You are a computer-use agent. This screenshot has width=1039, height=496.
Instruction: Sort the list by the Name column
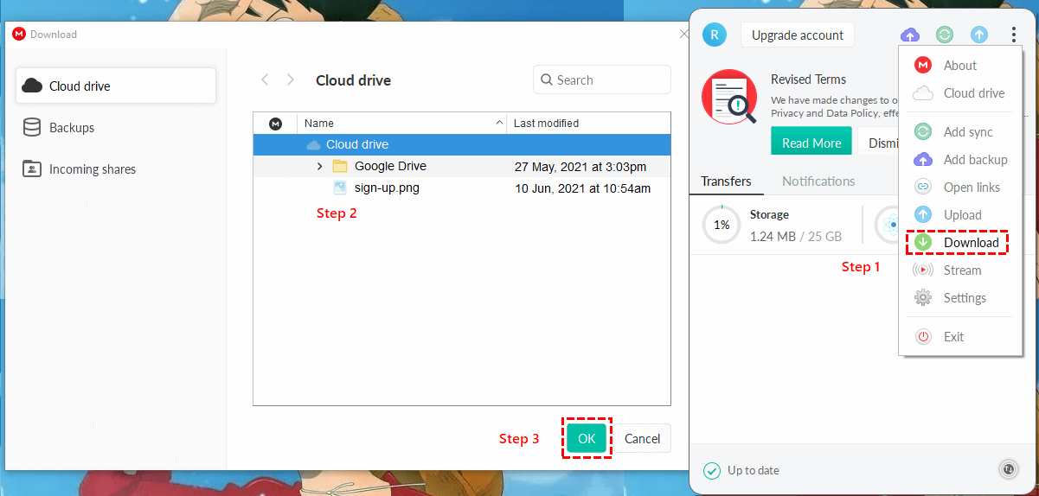pos(401,123)
